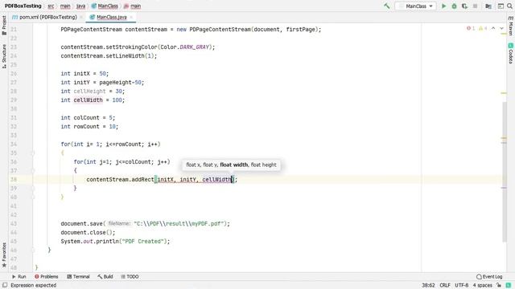Open the Structure tool window stripe
This screenshot has height=289, width=515.
pos(4,56)
